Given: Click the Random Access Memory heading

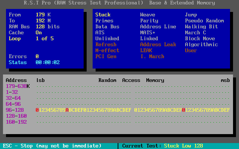Looking at the screenshot, I should 131,80.
